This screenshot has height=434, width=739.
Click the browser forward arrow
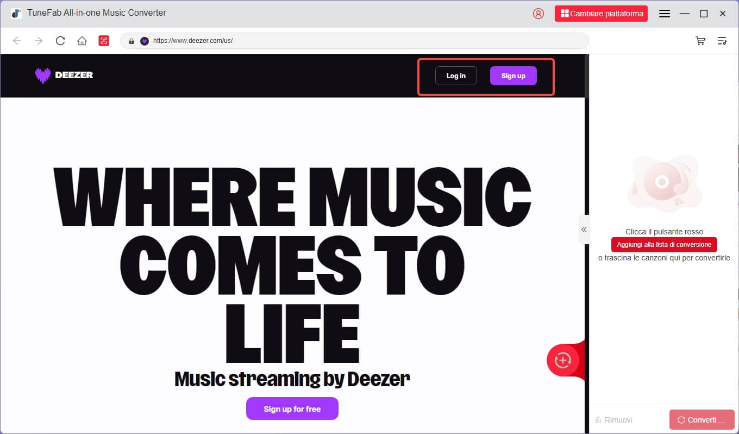coord(38,41)
